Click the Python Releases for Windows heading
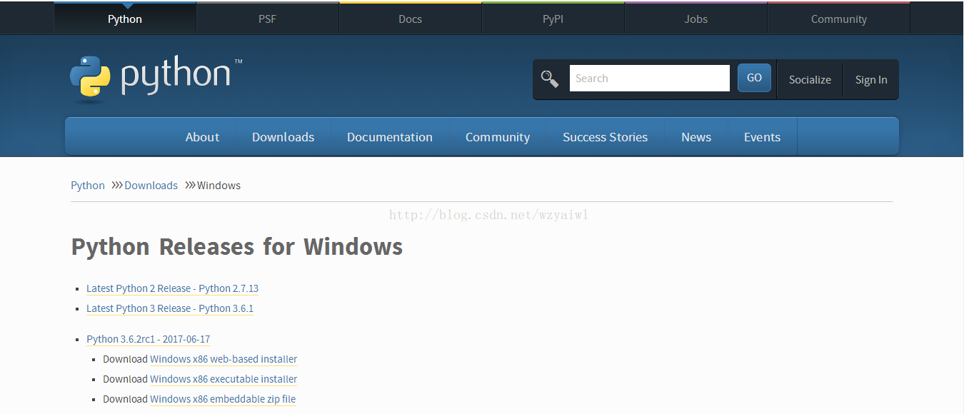 (237, 247)
